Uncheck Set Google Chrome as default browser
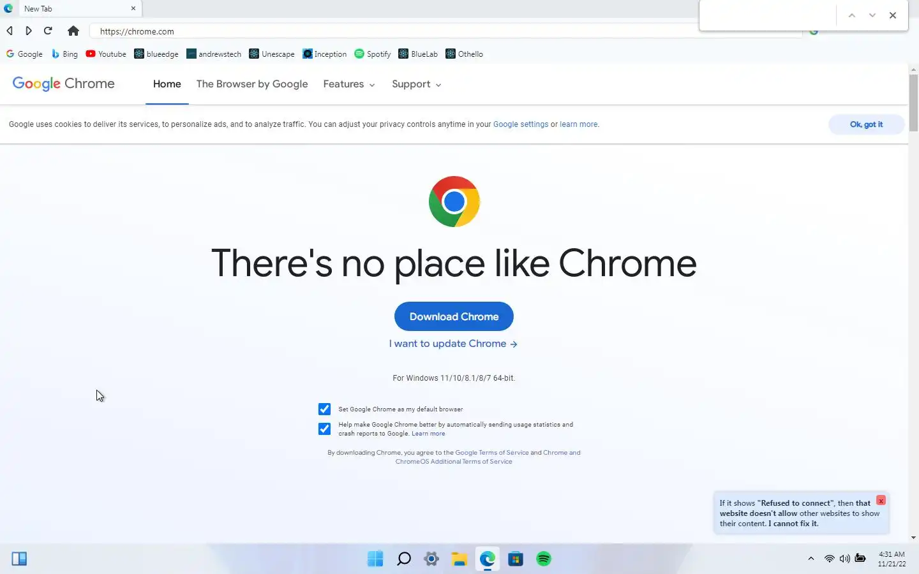 click(x=324, y=409)
